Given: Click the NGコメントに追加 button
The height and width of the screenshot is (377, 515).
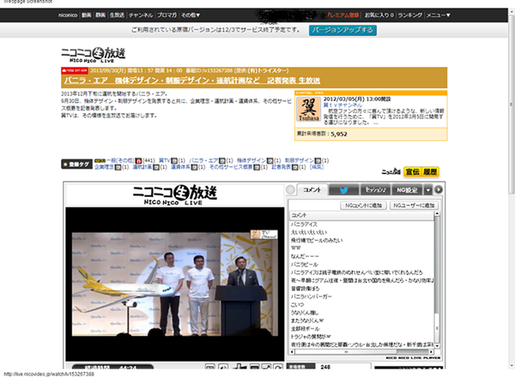Looking at the screenshot, I should (363, 206).
